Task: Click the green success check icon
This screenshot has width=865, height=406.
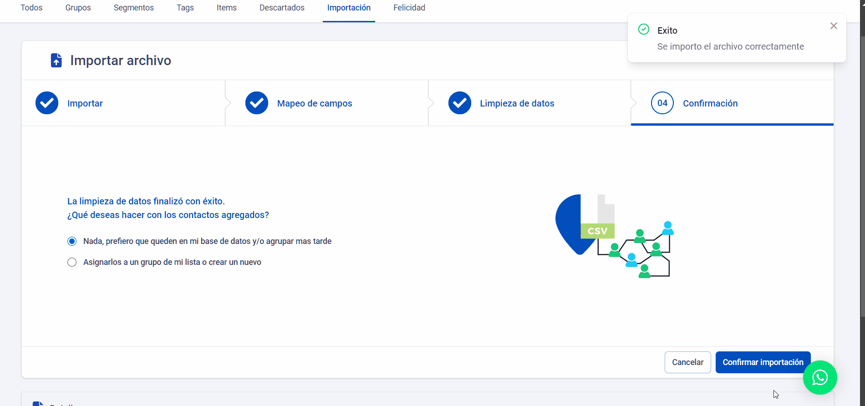Action: (x=644, y=30)
